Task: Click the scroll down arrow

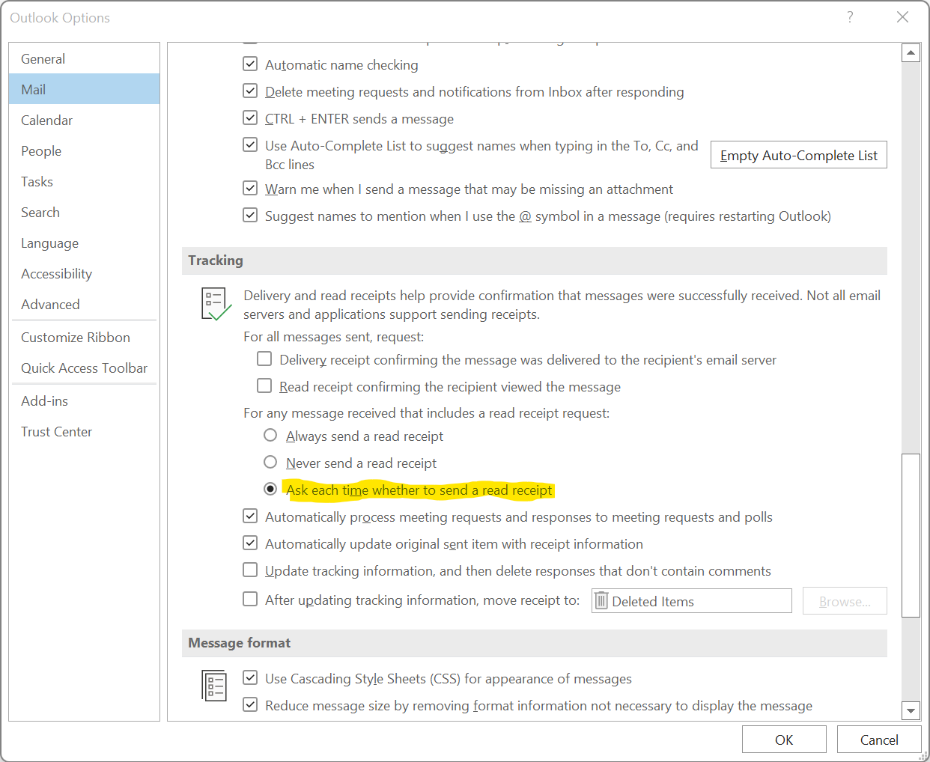Action: [911, 710]
